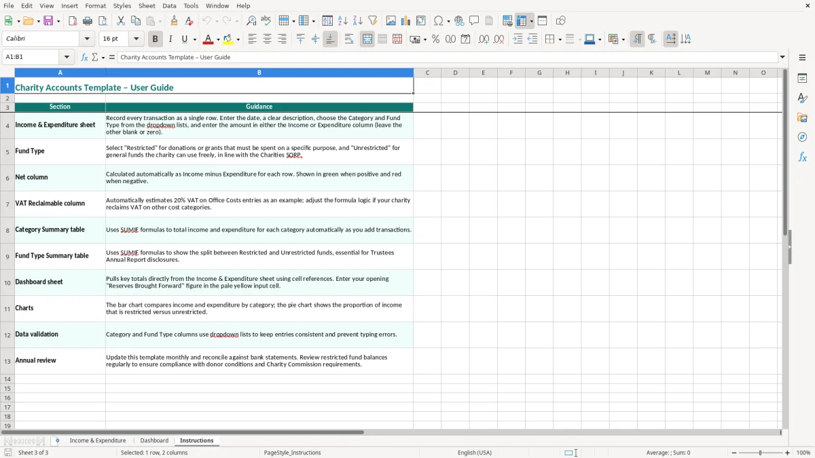This screenshot has width=815, height=458.
Task: Open the Font Name dropdown
Action: pyautogui.click(x=87, y=39)
